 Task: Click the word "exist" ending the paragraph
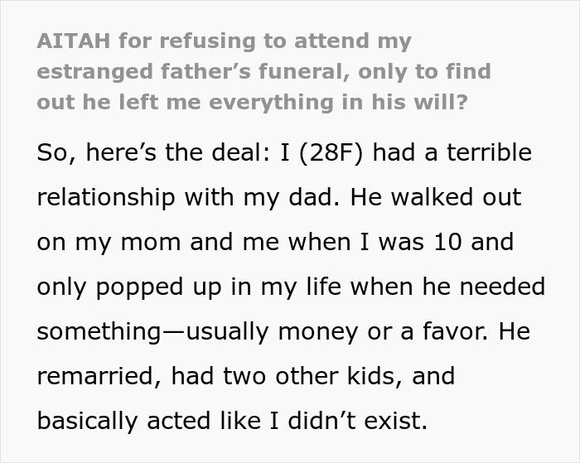(x=395, y=421)
